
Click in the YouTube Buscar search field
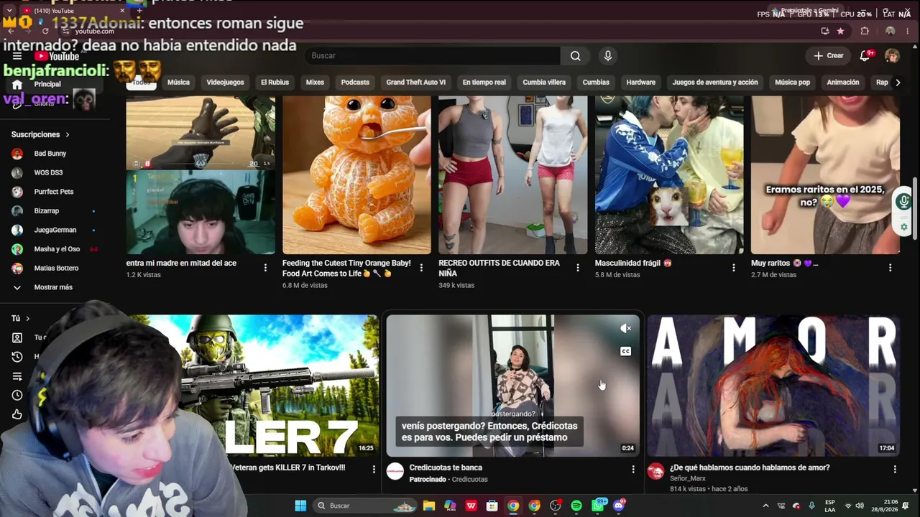[x=433, y=56]
